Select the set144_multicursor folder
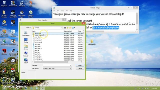 (39, 36)
